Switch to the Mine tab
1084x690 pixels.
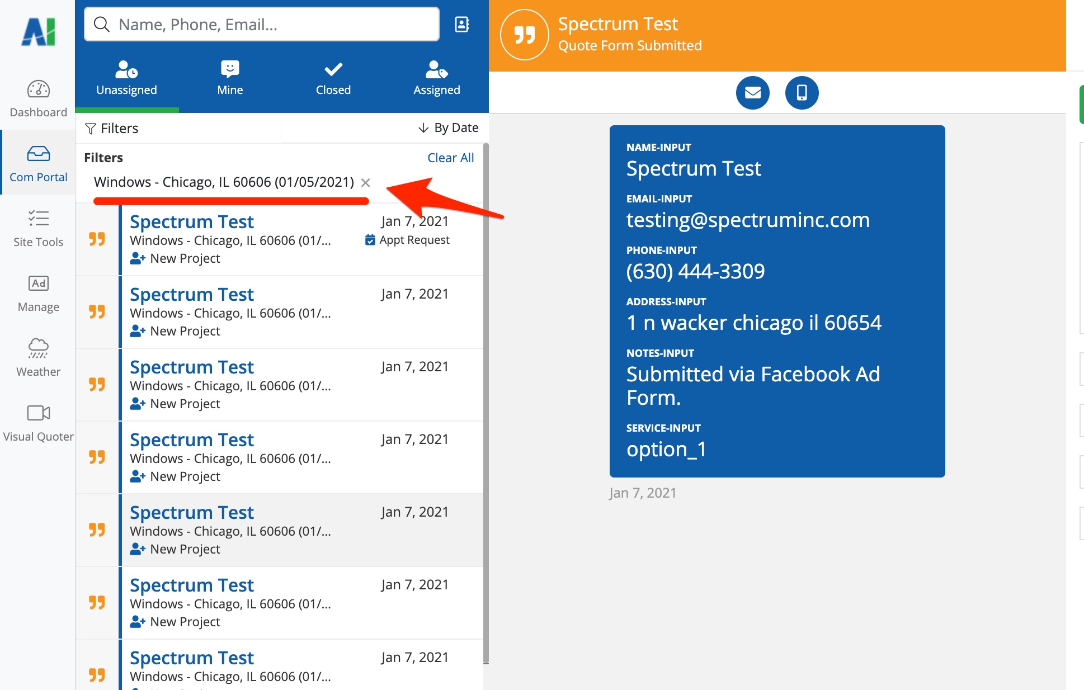click(230, 78)
